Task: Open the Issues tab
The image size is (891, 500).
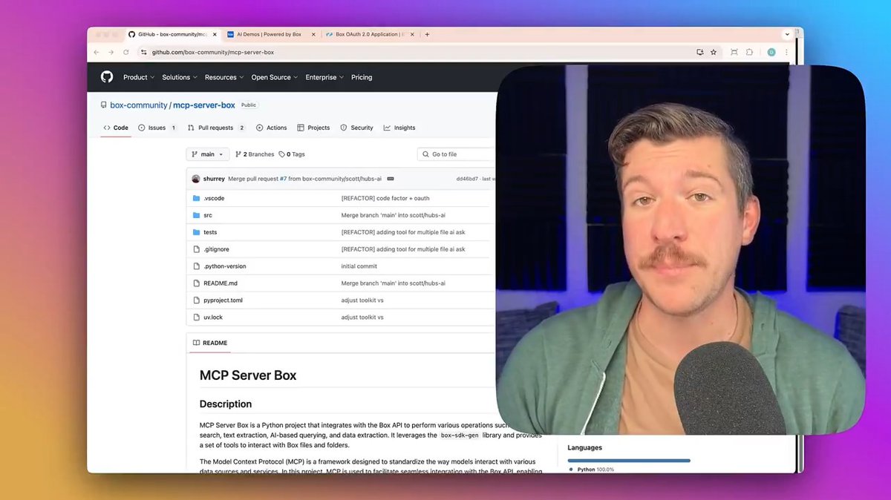Action: (x=157, y=128)
